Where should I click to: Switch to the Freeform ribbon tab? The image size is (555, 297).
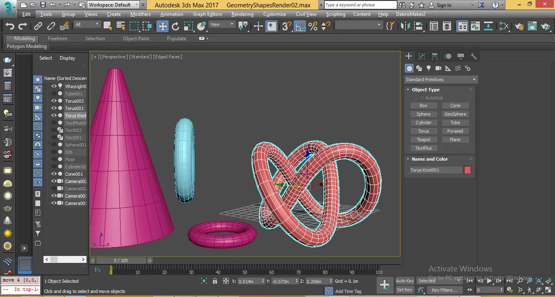(x=58, y=39)
